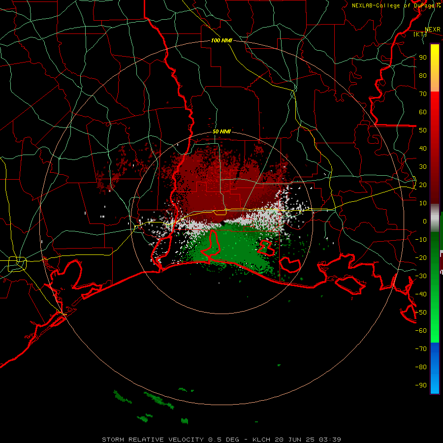Click the 50 value on the velocity scale
443x443 pixels.
click(x=423, y=130)
